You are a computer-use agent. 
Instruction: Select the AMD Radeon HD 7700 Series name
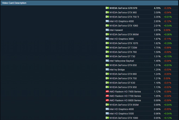[x=125, y=96]
